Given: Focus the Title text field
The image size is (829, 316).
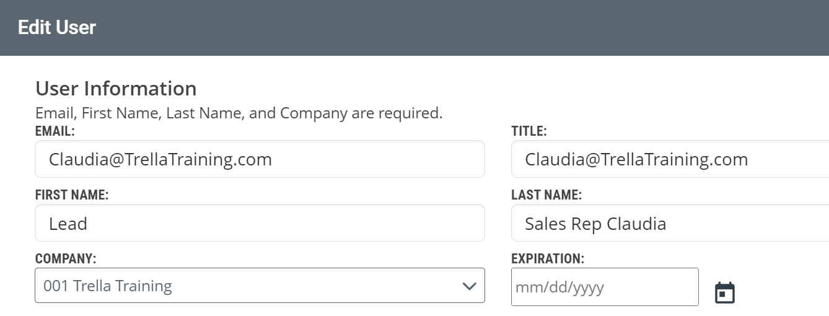Looking at the screenshot, I should (670, 159).
